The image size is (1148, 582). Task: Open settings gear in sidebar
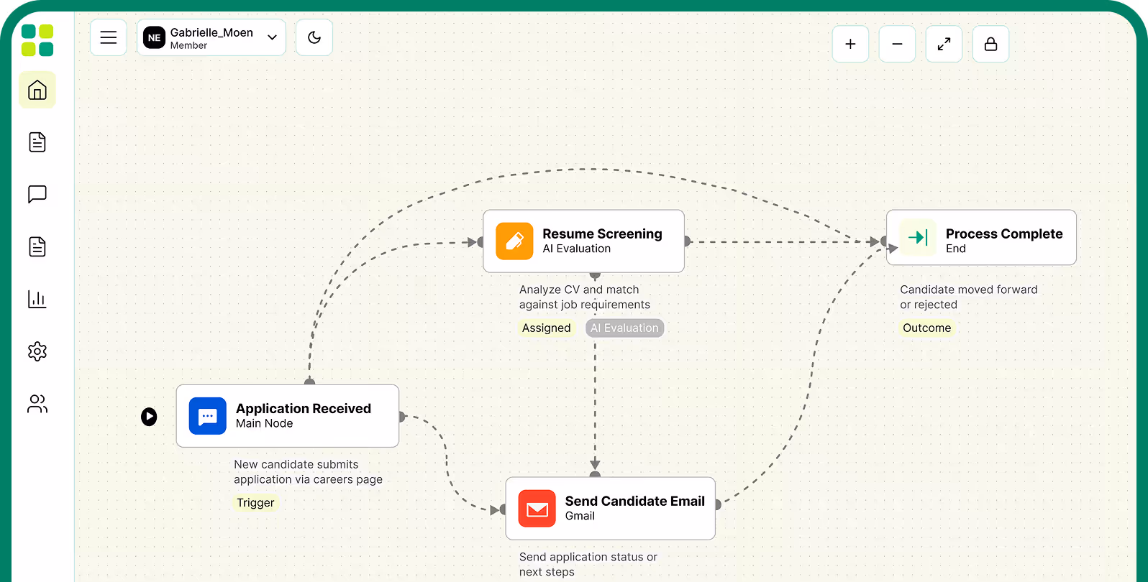tap(37, 351)
